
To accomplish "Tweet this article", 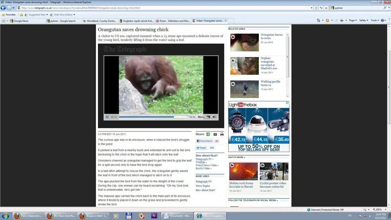I will (201, 148).
